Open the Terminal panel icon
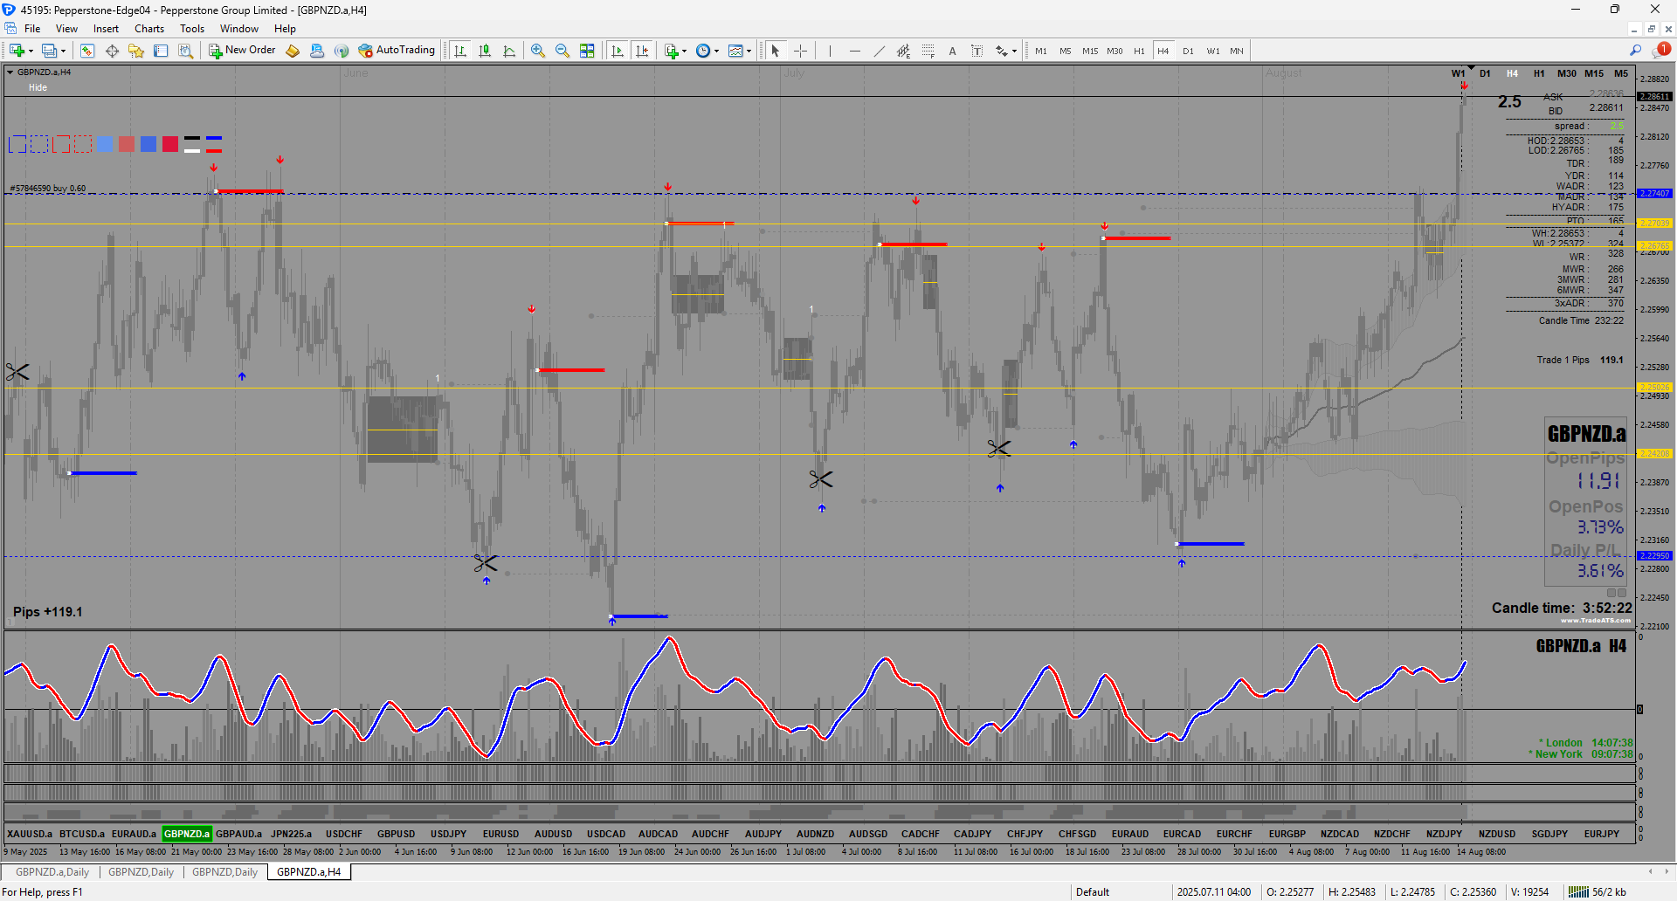The height and width of the screenshot is (901, 1677). point(161,51)
